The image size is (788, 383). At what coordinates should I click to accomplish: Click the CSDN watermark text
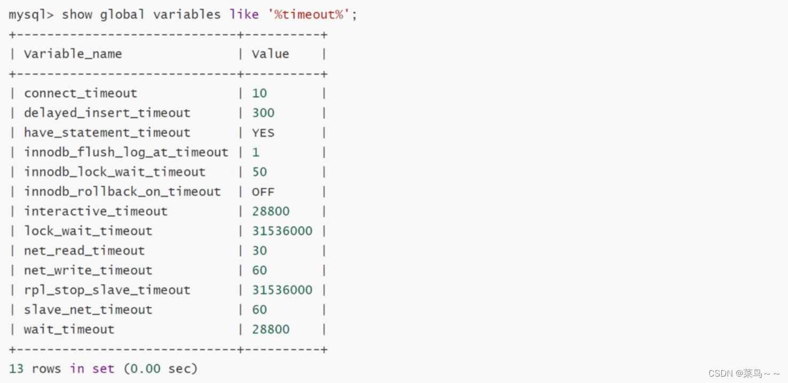point(744,373)
